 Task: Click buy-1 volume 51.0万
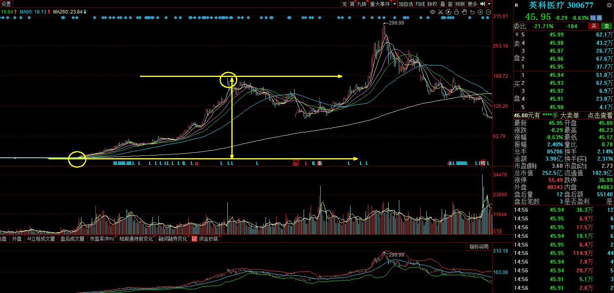(604, 75)
